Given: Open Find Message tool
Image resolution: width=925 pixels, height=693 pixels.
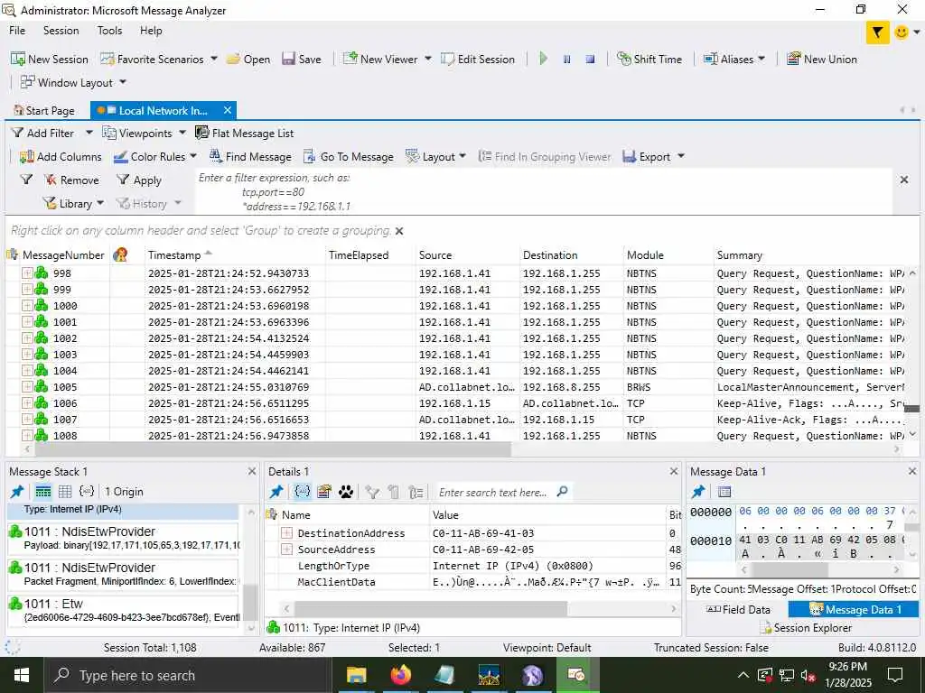Looking at the screenshot, I should point(250,157).
